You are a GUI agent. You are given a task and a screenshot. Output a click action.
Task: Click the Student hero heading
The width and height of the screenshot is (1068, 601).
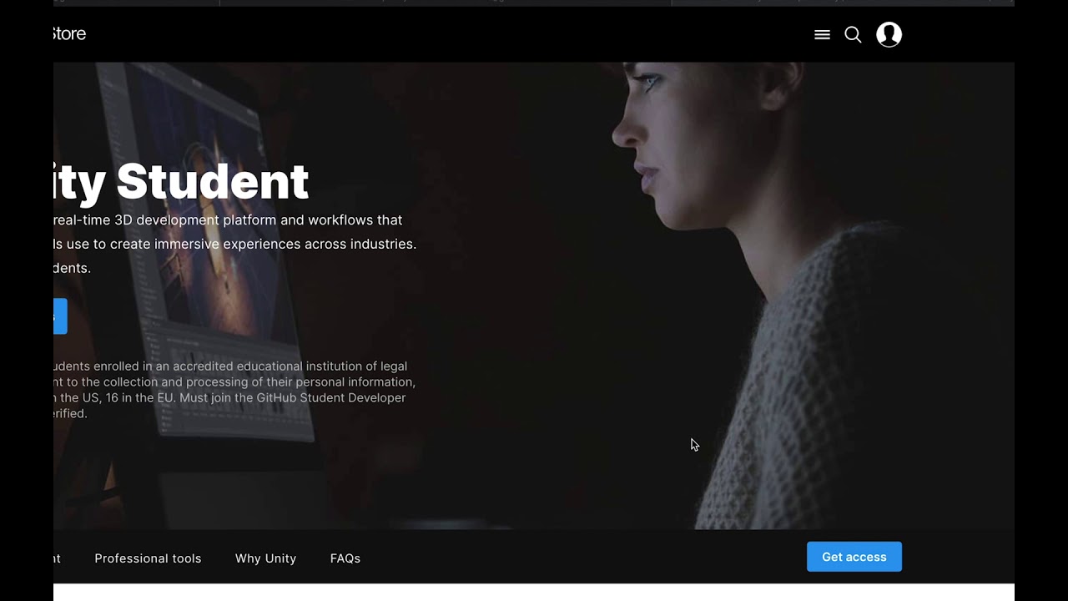point(181,181)
